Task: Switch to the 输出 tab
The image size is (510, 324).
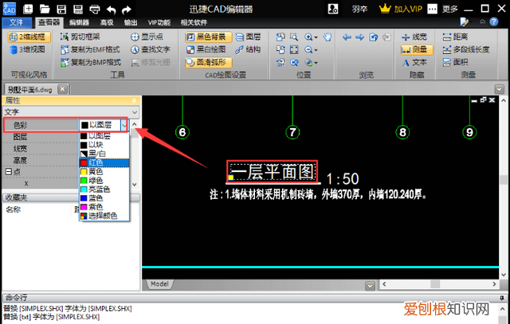Action: [x=131, y=22]
